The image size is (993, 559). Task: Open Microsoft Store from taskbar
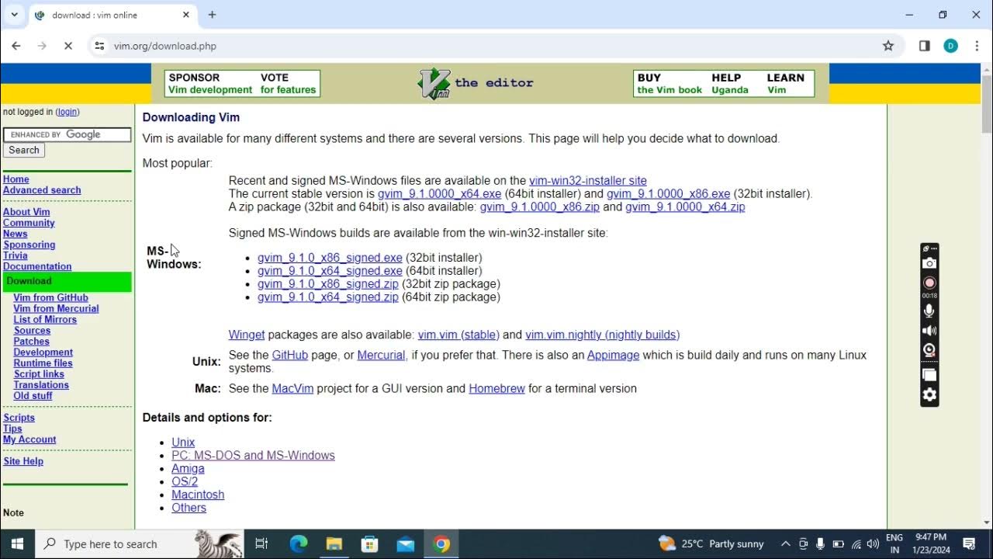(369, 543)
